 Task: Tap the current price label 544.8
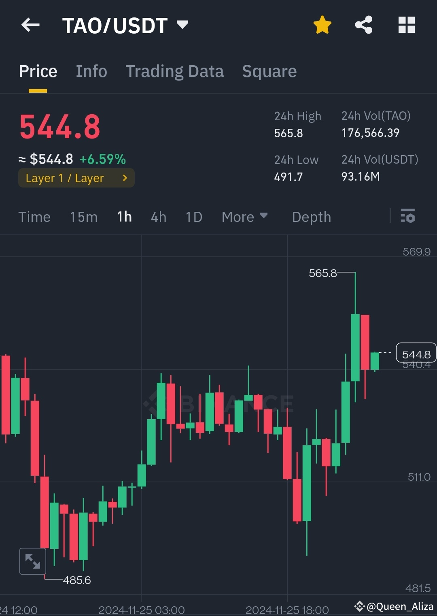(x=416, y=353)
